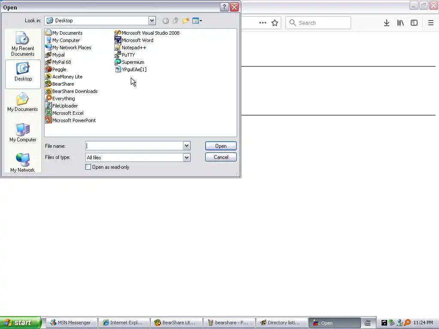Click the dialog help question mark button
439x329 pixels.
pos(224,7)
